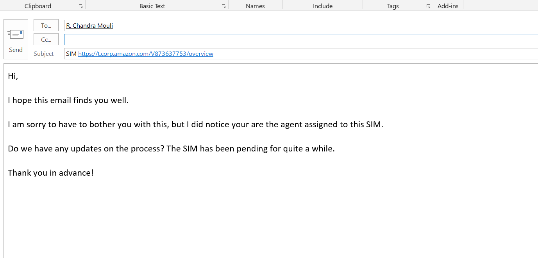Image resolution: width=538 pixels, height=258 pixels.
Task: Click the Add-ins group label
Action: pos(448,6)
